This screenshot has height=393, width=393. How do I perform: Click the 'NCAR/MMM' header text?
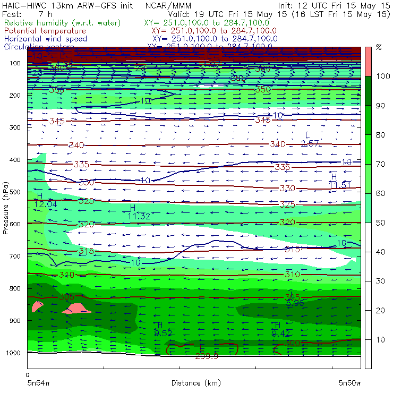[x=168, y=5]
